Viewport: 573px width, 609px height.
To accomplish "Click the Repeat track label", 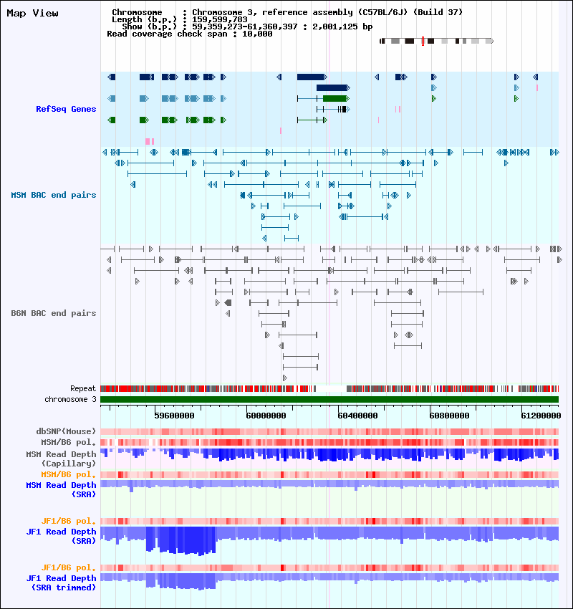I will 83,388.
